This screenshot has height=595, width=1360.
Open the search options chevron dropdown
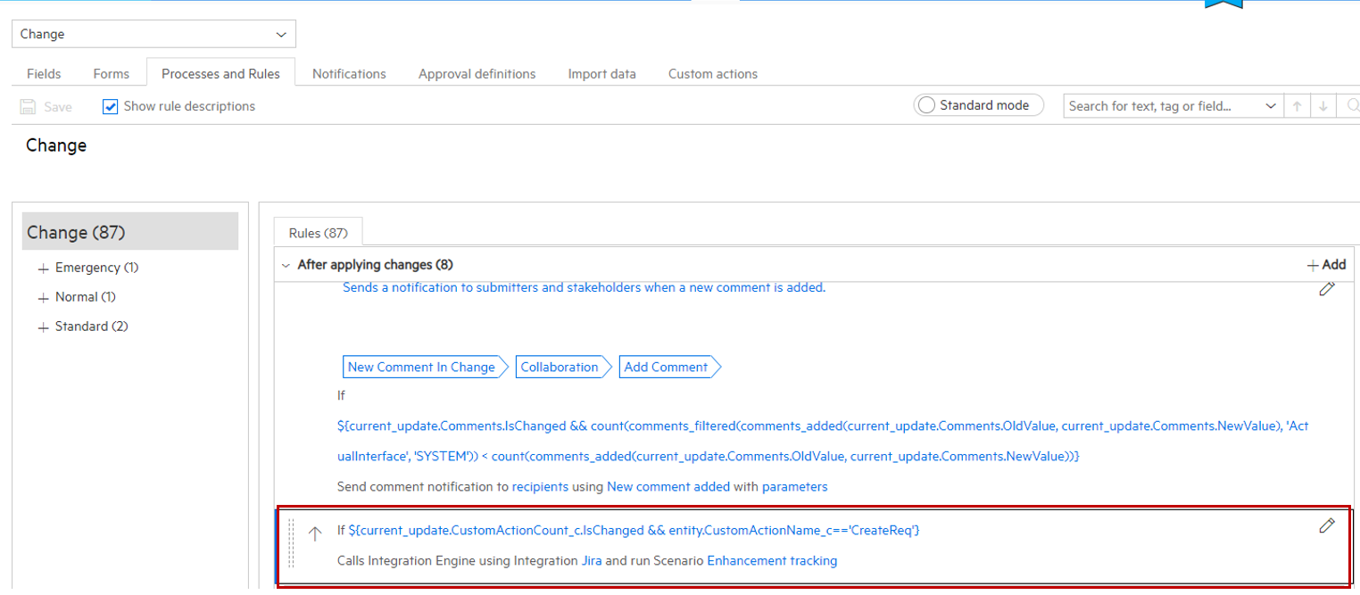click(1271, 105)
